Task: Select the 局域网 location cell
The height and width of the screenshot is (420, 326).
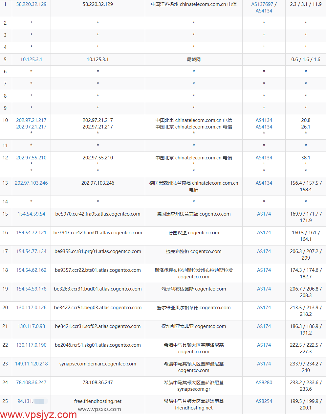Action: point(194,59)
